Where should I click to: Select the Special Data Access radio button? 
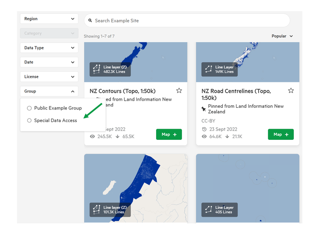(x=30, y=120)
